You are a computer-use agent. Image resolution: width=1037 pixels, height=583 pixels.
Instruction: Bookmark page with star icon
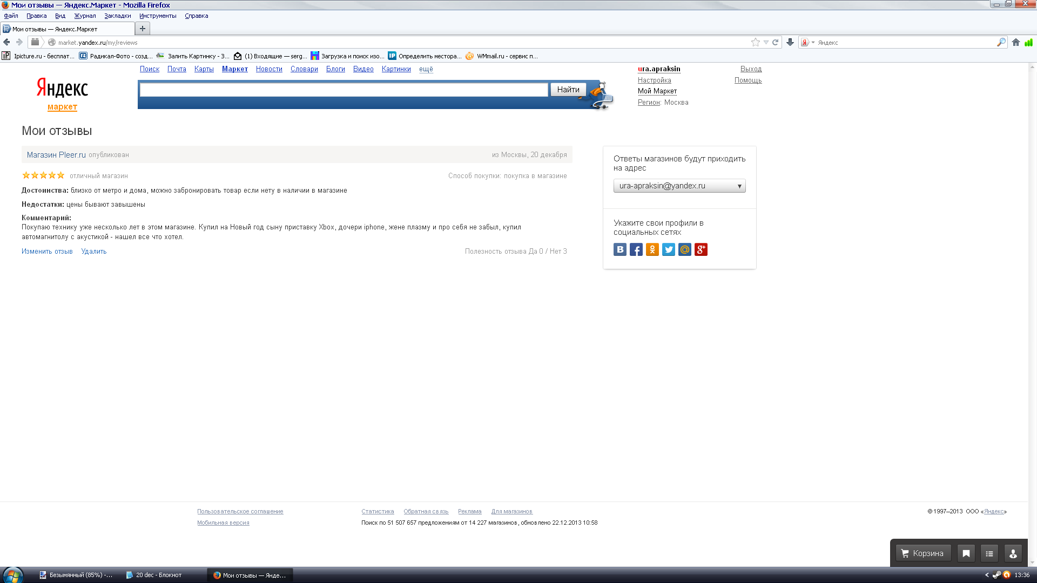tap(755, 42)
